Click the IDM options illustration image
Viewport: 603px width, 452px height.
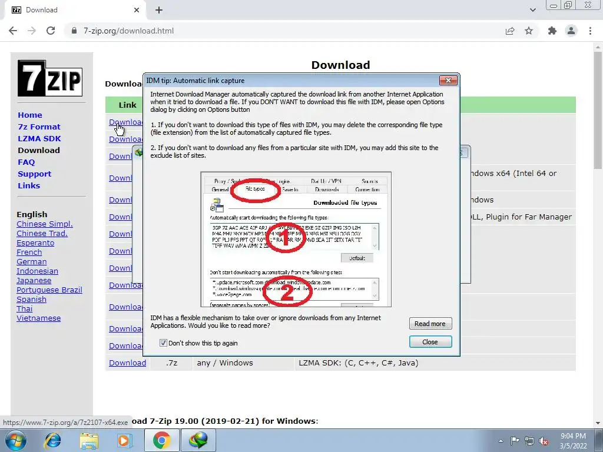click(x=296, y=240)
